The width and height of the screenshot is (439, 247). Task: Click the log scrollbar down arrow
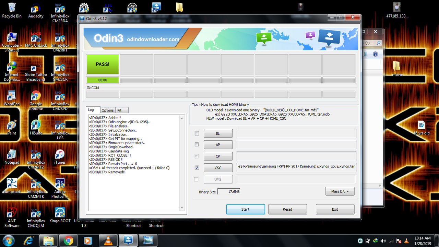click(182, 208)
